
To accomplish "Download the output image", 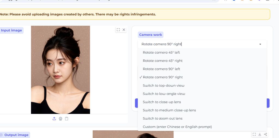I will pyautogui.click(x=260, y=134).
